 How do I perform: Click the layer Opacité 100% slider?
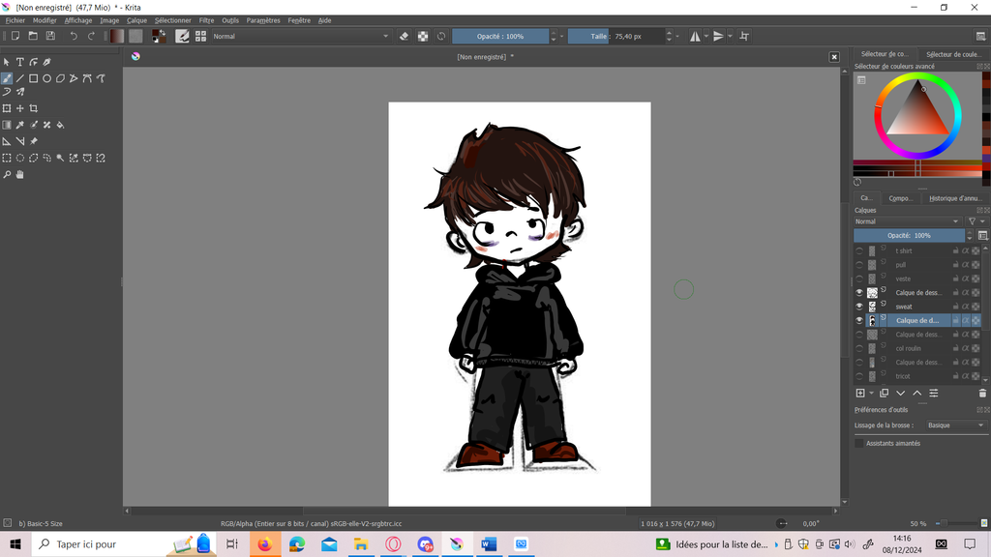coord(909,236)
